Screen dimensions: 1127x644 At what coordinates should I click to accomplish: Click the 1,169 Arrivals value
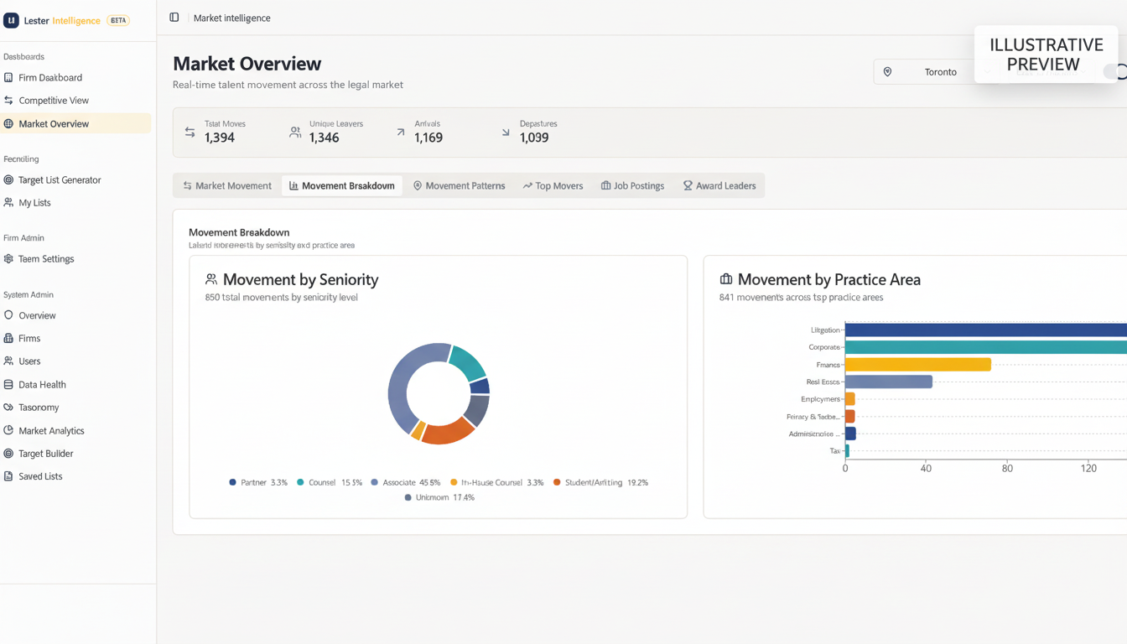(x=428, y=138)
